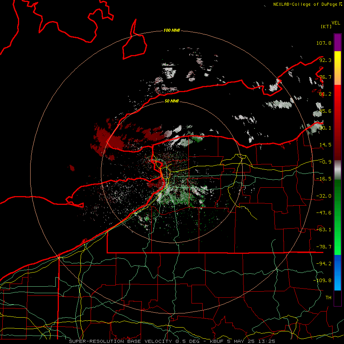Screen dimensions: 344x344
Task: Select the -78.7 legend value
Action: (x=324, y=247)
